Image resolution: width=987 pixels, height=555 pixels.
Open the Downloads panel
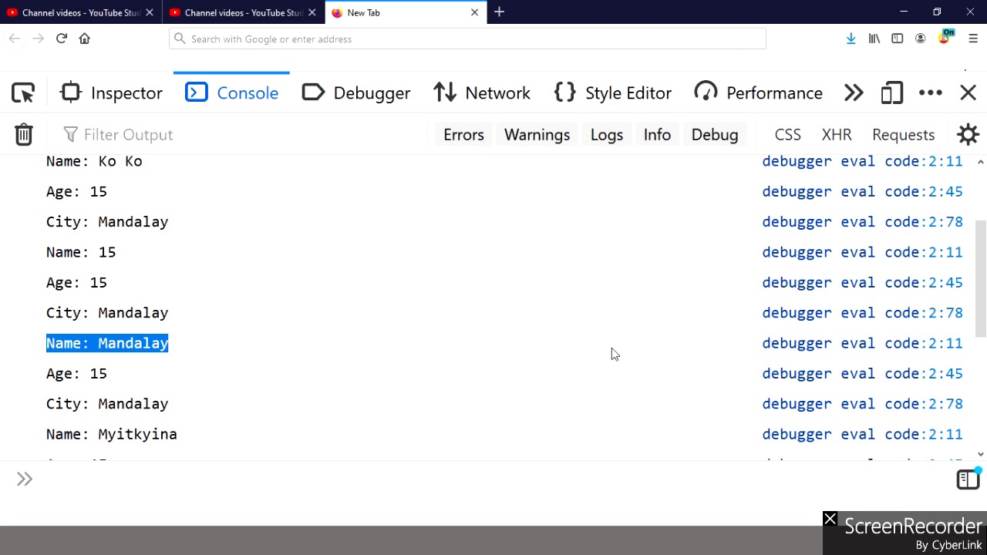[851, 39]
